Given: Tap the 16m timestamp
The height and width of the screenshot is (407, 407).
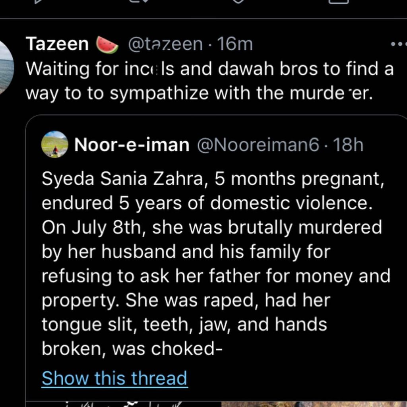Looking at the screenshot, I should pyautogui.click(x=235, y=44).
